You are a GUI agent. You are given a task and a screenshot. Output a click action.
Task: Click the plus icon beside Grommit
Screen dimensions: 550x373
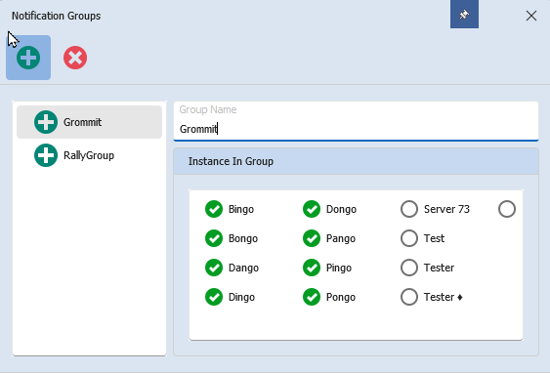[46, 122]
